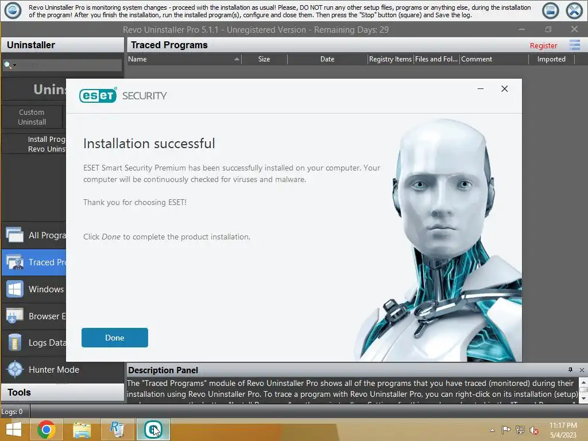This screenshot has width=588, height=441.
Task: Click the Revo monitoring bar round icon
Action: [13, 10]
